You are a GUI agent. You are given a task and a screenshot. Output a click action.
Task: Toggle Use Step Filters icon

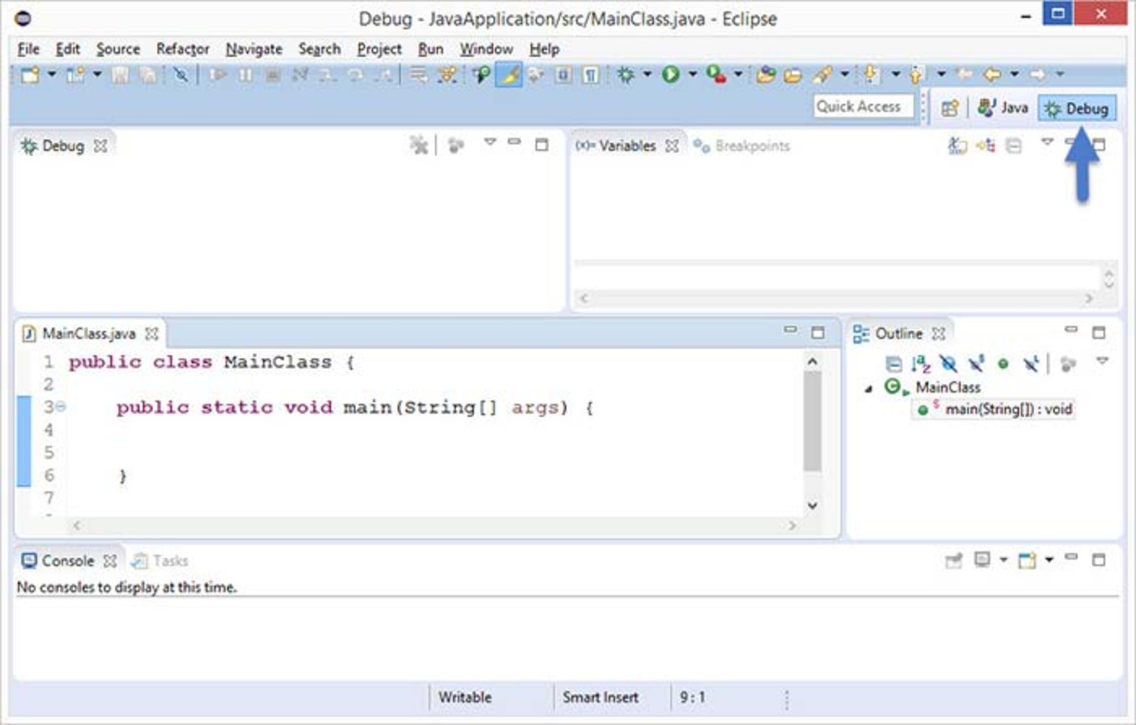click(447, 75)
